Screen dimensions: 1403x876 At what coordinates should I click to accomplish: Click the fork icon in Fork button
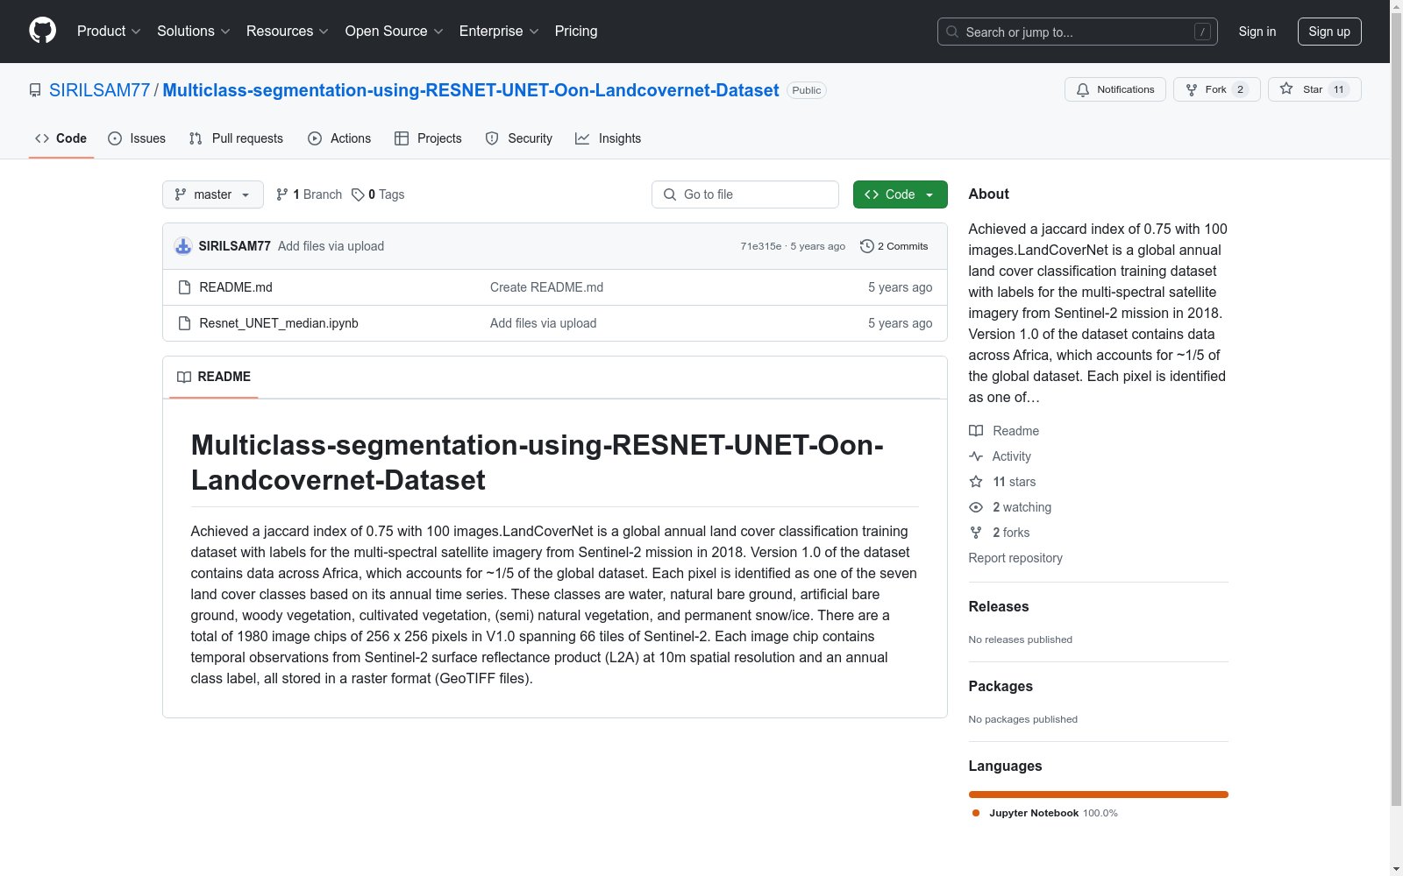click(x=1192, y=89)
